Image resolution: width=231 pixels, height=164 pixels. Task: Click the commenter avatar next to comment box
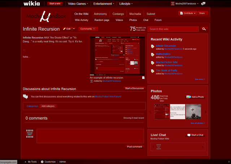coord(30,134)
